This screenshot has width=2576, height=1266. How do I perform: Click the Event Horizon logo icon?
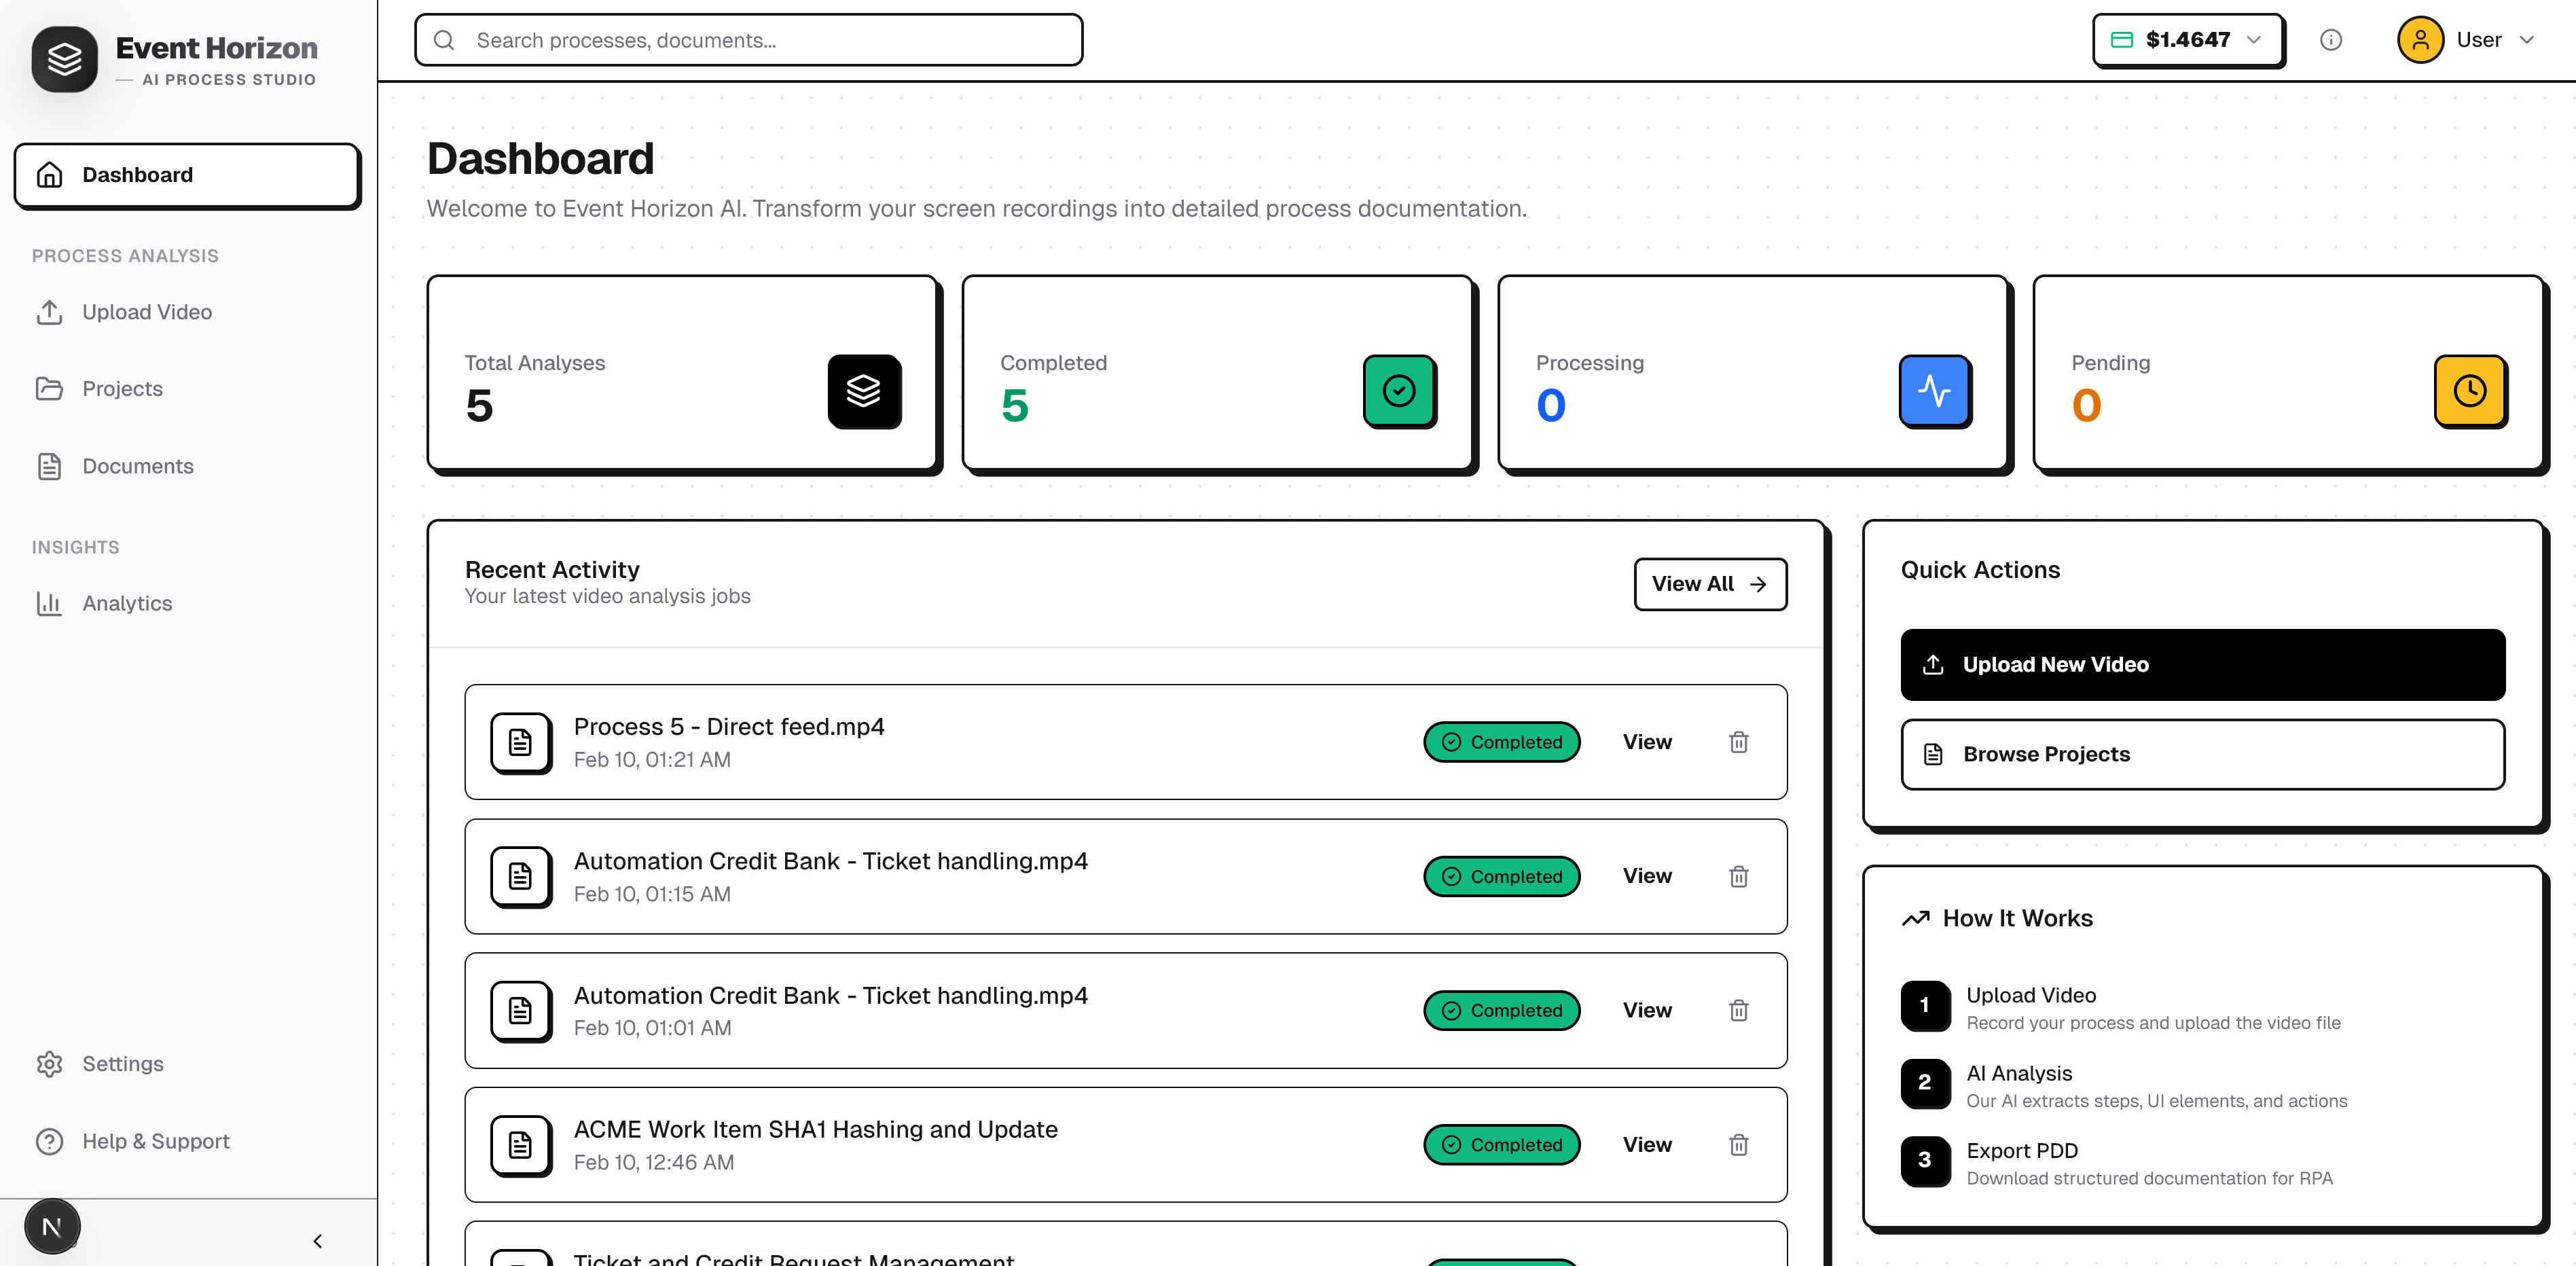[x=64, y=60]
